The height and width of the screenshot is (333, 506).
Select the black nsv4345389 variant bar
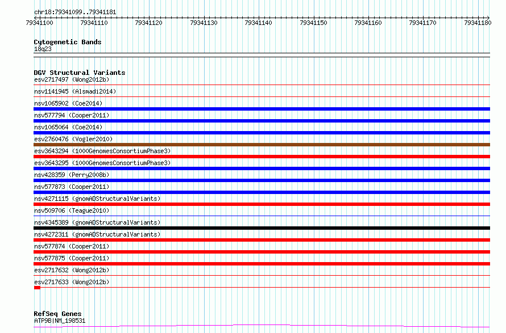pyautogui.click(x=262, y=228)
